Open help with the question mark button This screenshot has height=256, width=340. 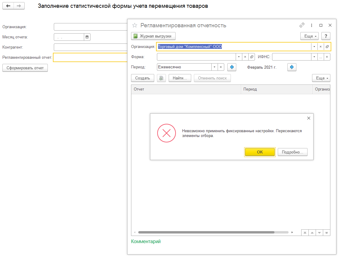[x=326, y=36]
